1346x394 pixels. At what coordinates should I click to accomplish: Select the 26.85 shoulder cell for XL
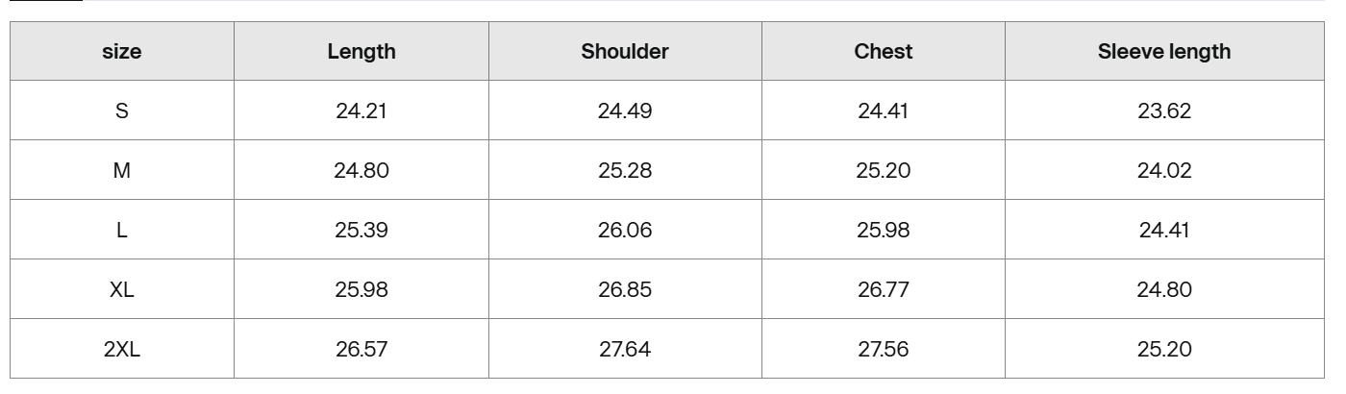625,290
